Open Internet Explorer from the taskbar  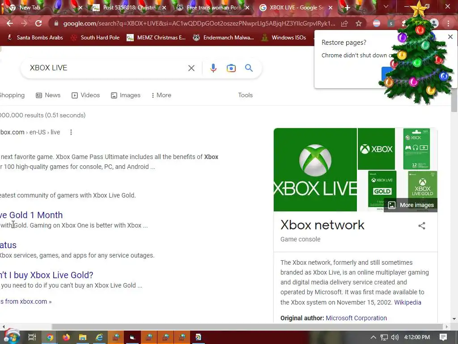click(99, 337)
